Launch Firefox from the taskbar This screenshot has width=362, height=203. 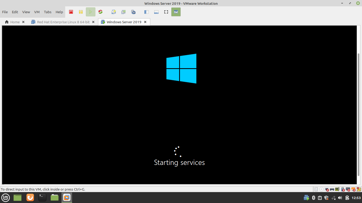(30, 197)
